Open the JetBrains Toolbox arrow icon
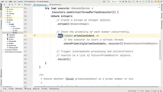The width and height of the screenshot is (163, 92). (161, 2)
